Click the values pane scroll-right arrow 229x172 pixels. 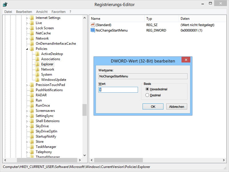[224, 160]
